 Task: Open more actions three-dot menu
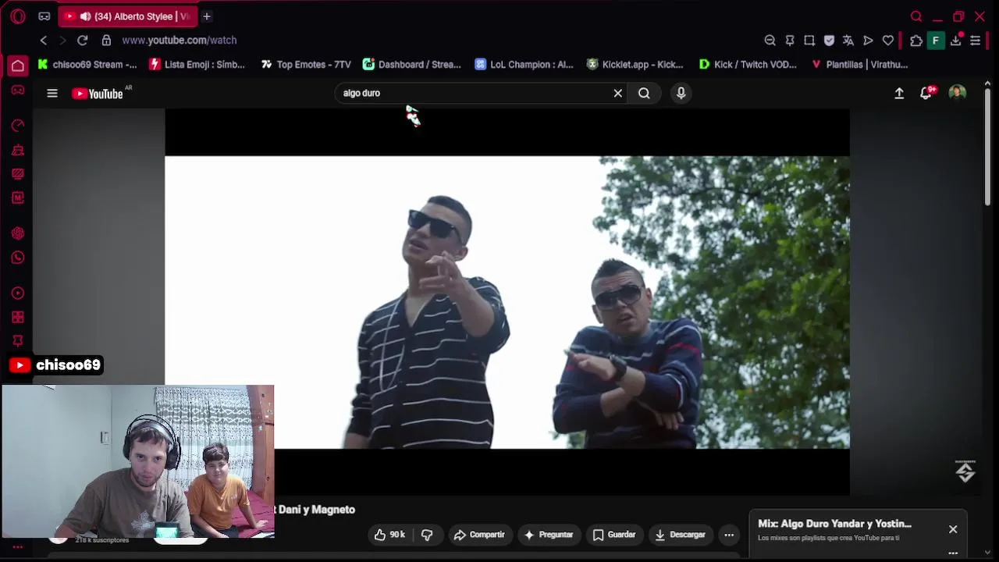729,535
